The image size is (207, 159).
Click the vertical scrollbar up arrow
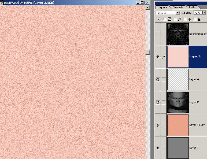point(147,8)
